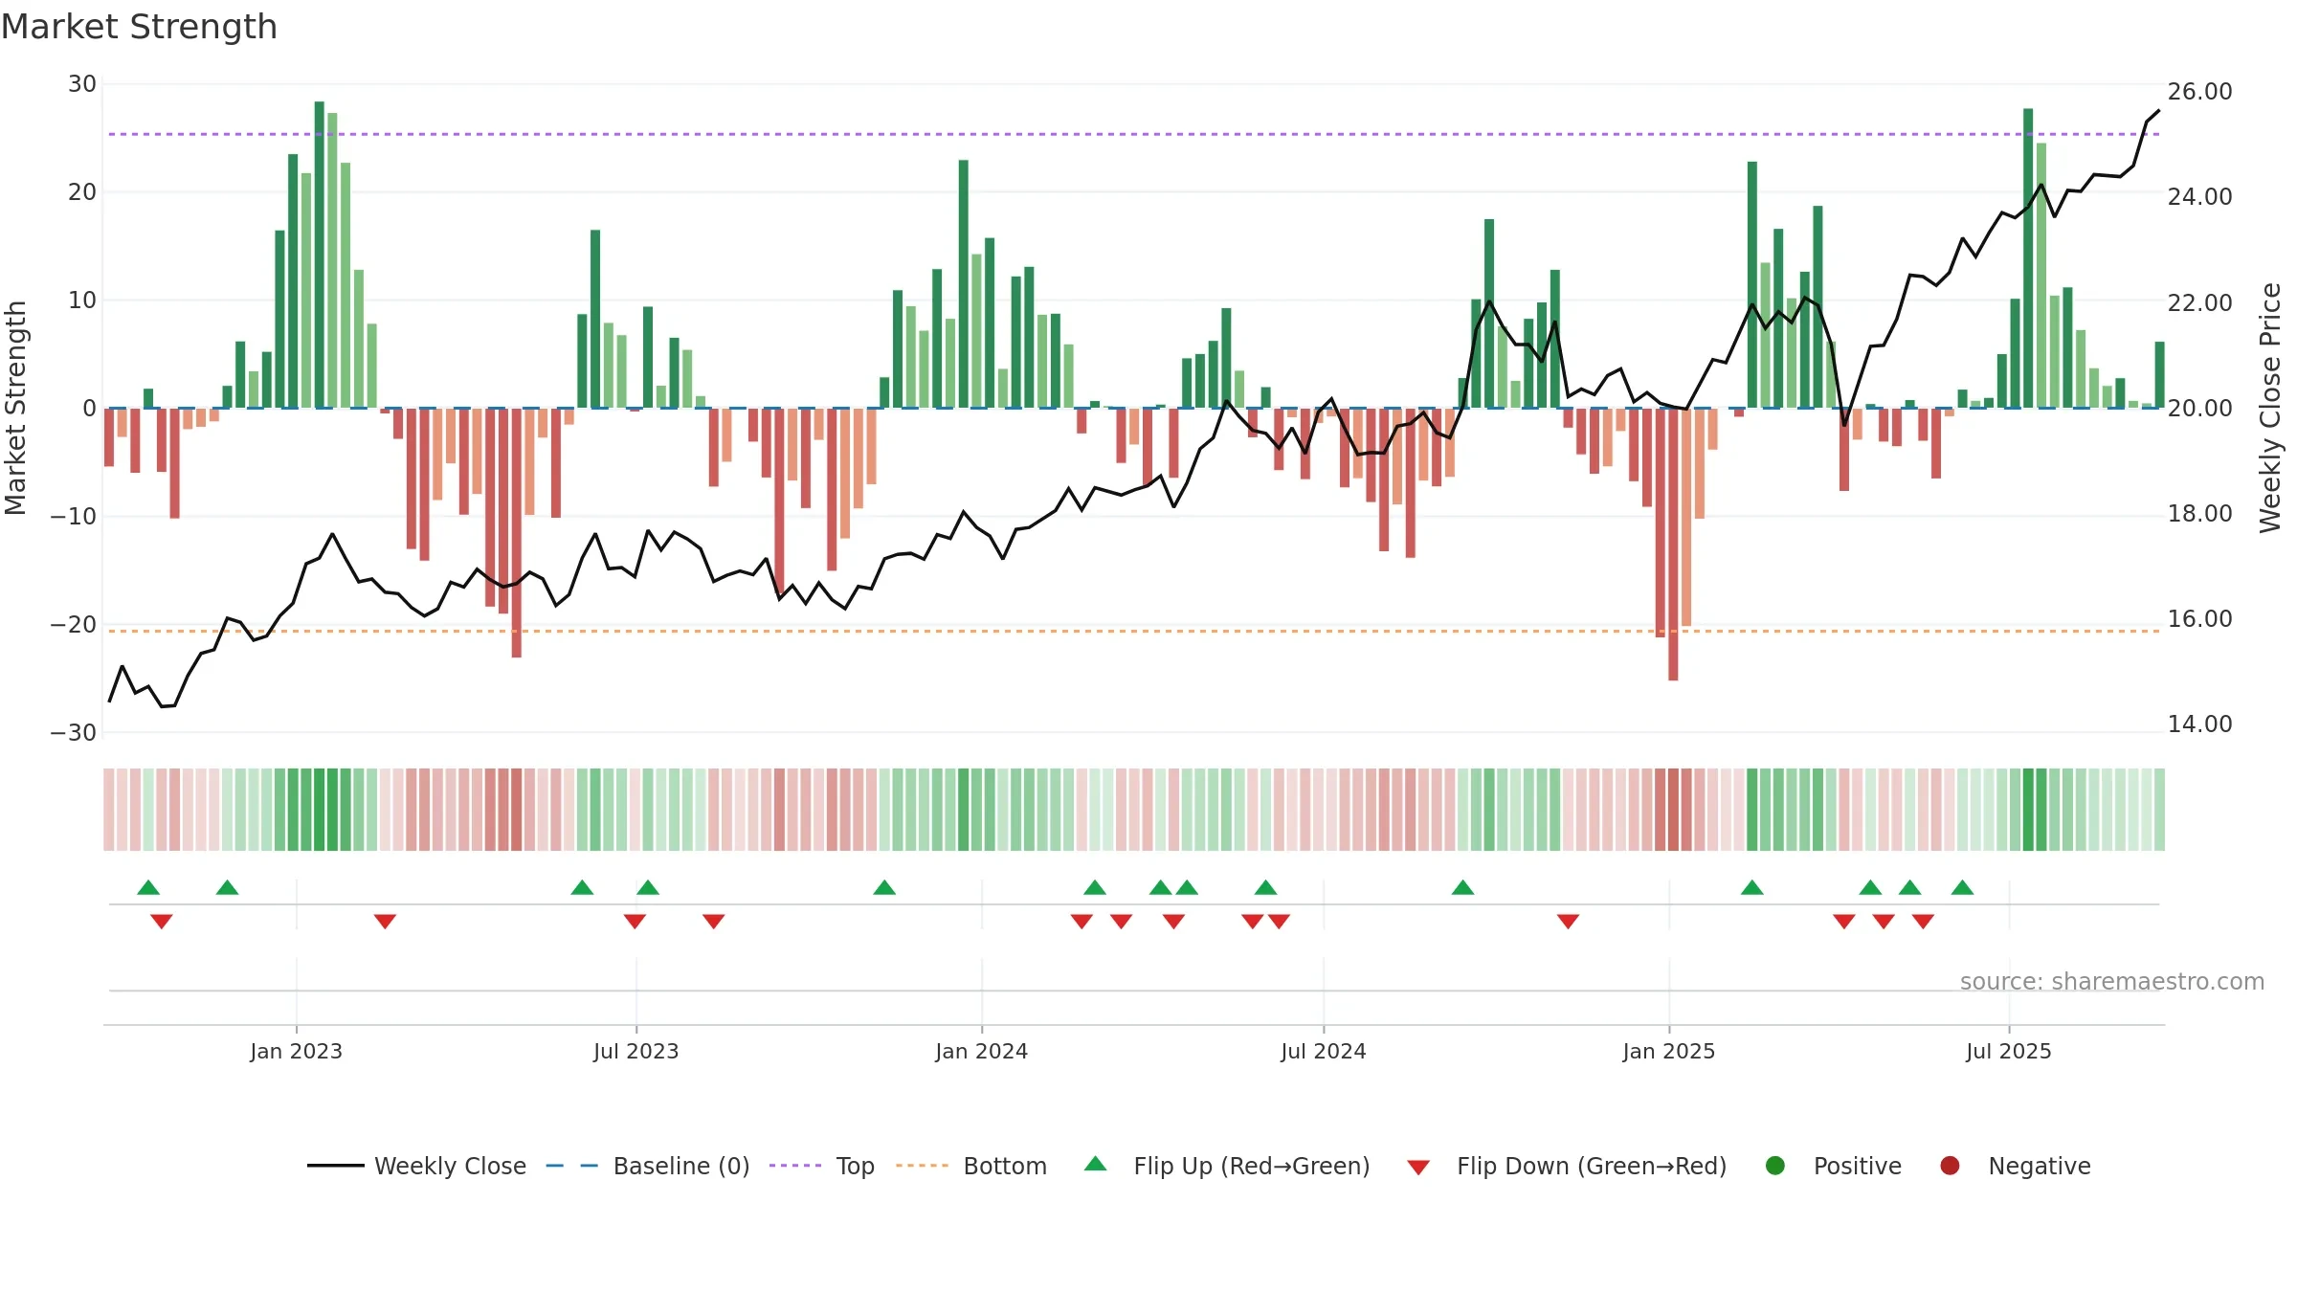Click the first red flip-down marker on the left

[162, 921]
